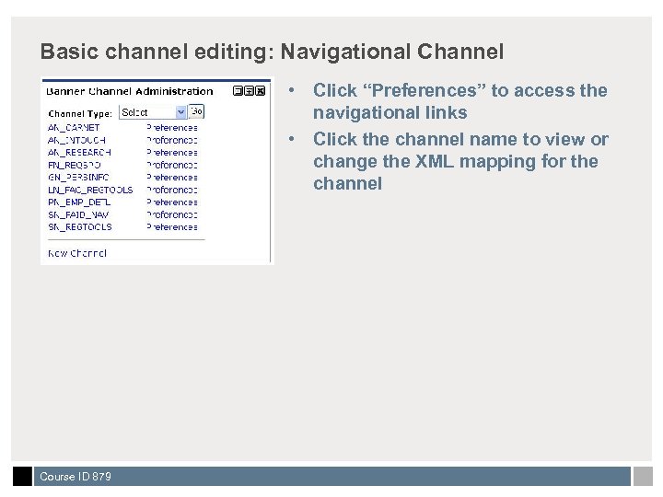
Task: Click Preferences for AN_RESEARCH
Action: point(172,152)
